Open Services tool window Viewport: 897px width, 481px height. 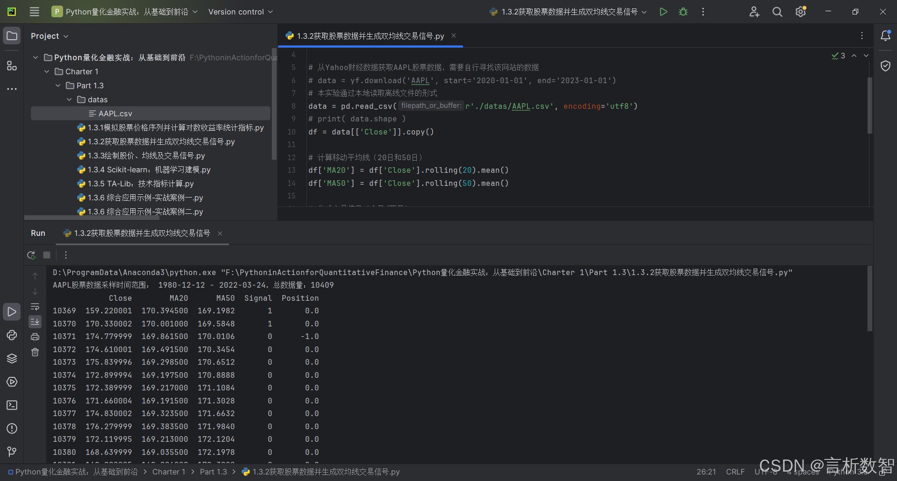pyautogui.click(x=12, y=382)
